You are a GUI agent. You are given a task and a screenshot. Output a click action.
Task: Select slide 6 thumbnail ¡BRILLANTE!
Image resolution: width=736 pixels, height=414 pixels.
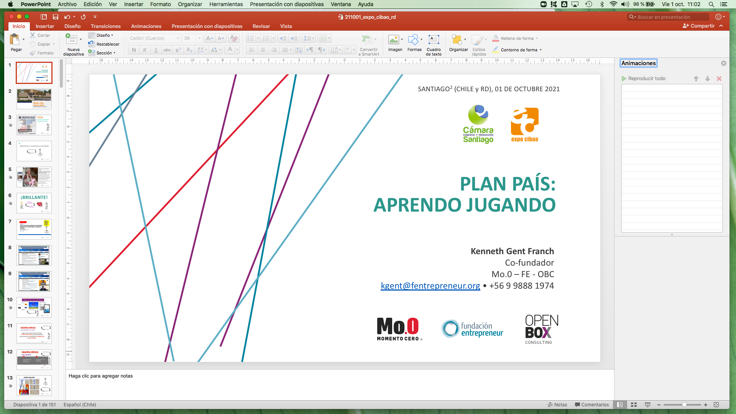(x=34, y=203)
